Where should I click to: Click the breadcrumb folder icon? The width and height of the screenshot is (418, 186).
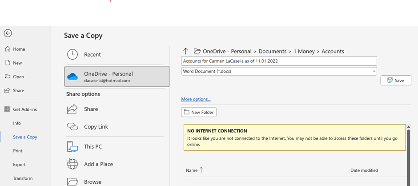(197, 51)
